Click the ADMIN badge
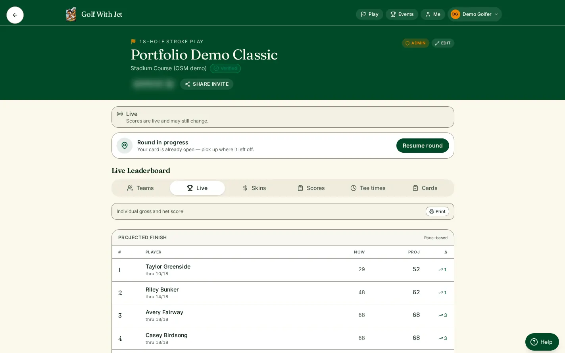 coord(415,43)
